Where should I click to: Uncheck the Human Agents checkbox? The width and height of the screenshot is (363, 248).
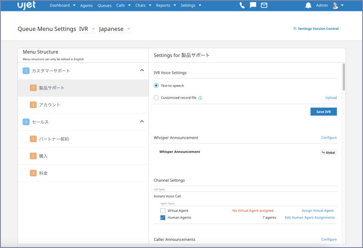coord(163,218)
